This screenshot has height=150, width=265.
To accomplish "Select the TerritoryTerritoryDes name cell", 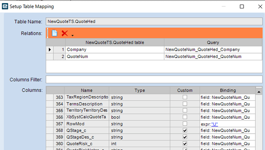I will [x=87, y=110].
